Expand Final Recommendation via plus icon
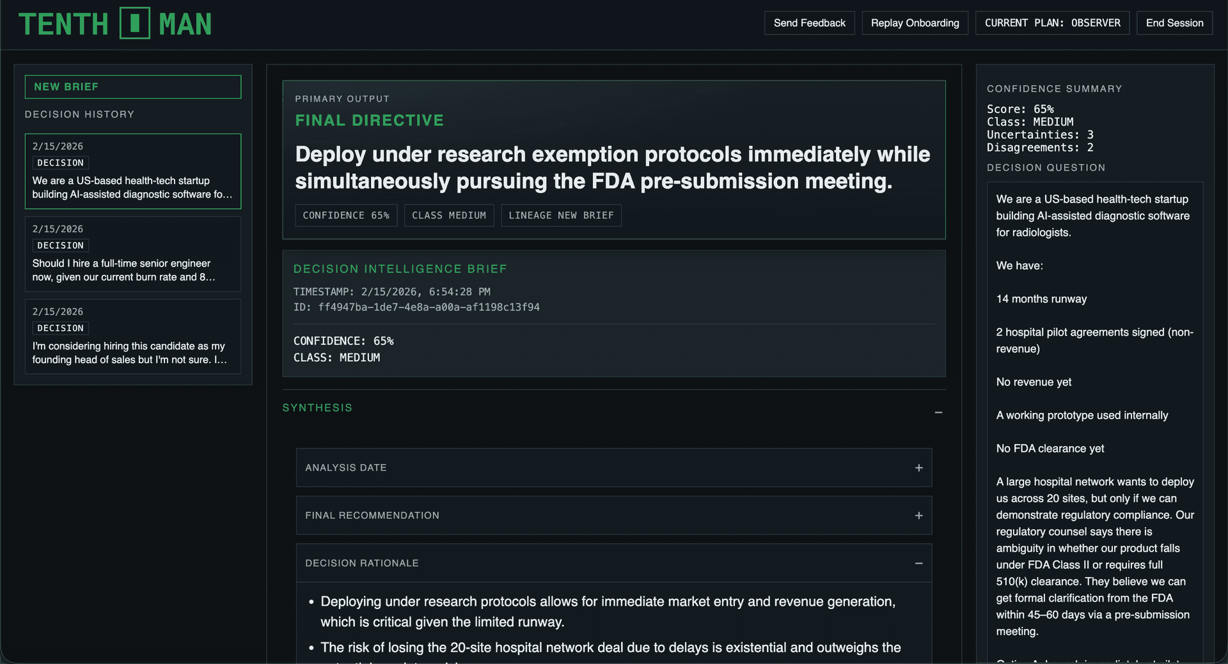 [918, 516]
